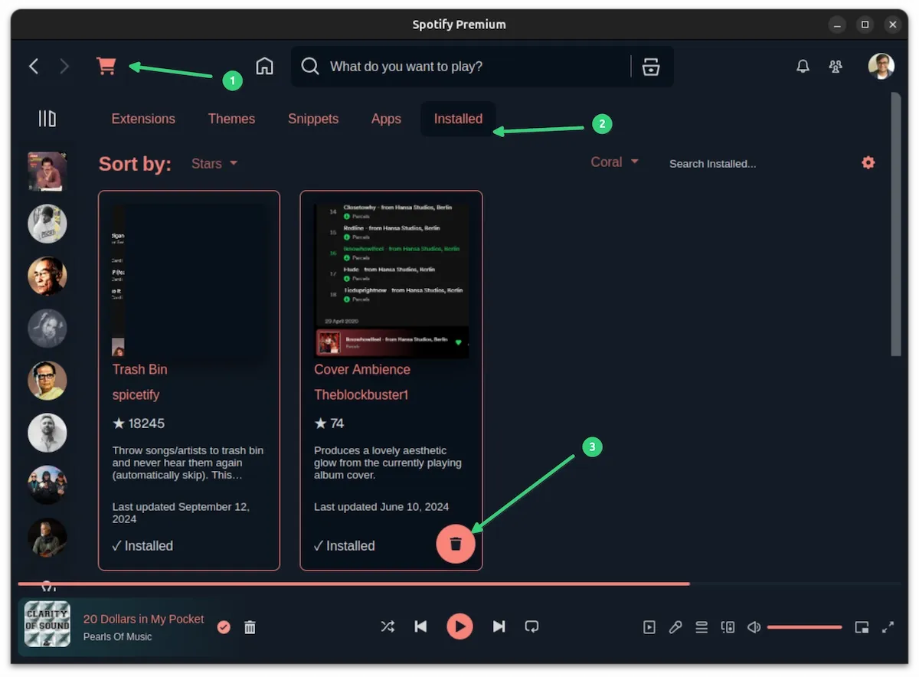This screenshot has width=919, height=677.
Task: Click the Marketplace settings gear icon
Action: (868, 162)
